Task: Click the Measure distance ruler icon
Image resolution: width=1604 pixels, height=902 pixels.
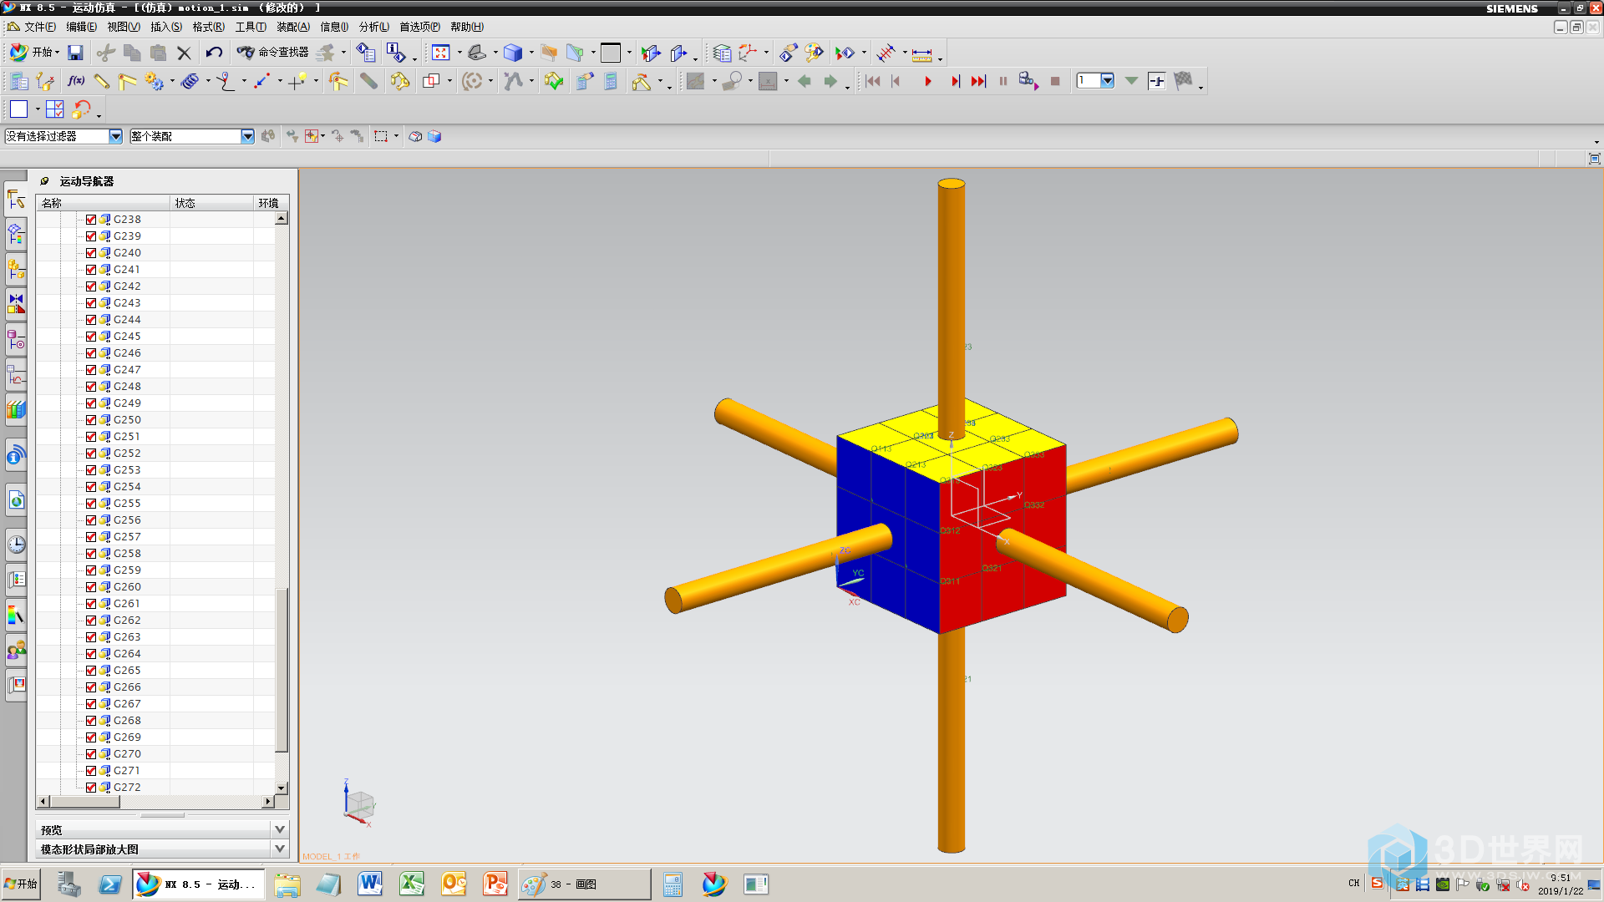Action: [921, 54]
